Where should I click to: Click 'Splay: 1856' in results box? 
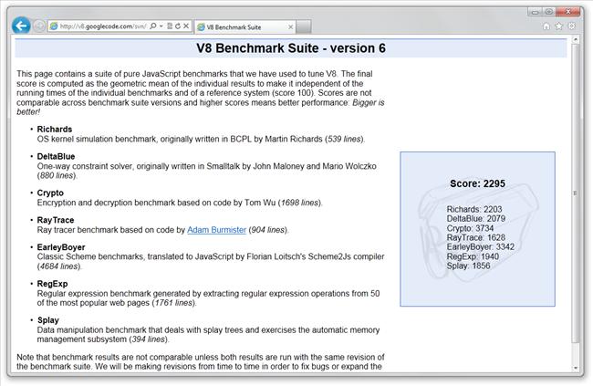(x=468, y=266)
